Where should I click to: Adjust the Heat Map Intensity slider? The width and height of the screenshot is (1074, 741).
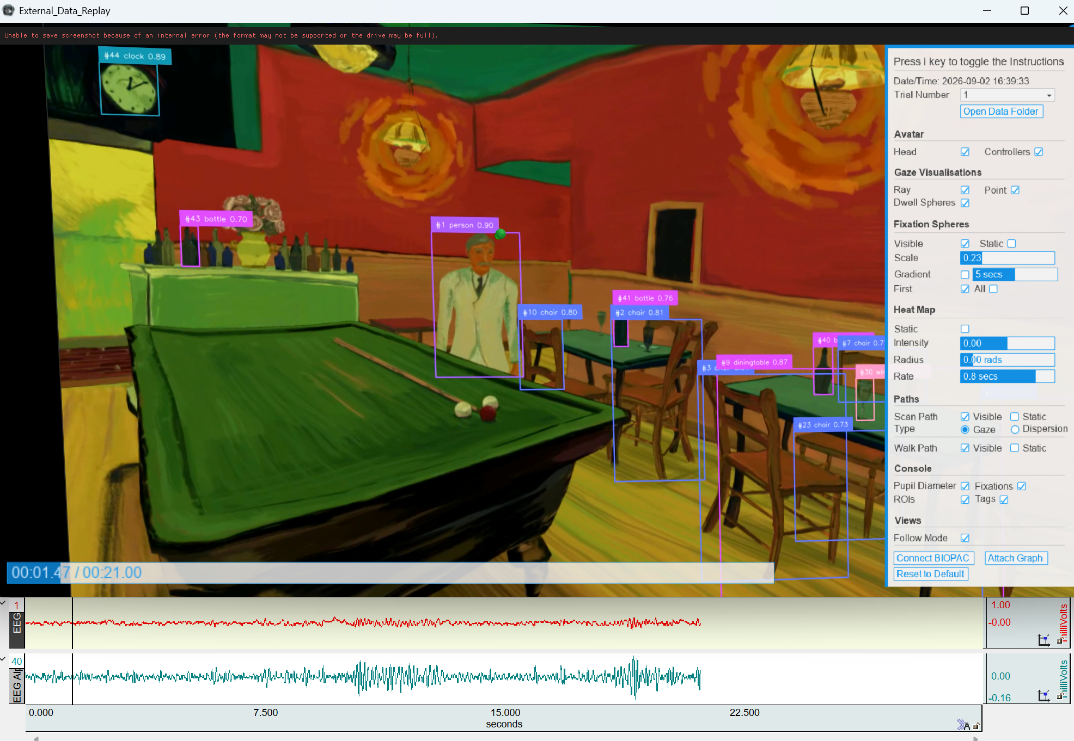pyautogui.click(x=1007, y=343)
